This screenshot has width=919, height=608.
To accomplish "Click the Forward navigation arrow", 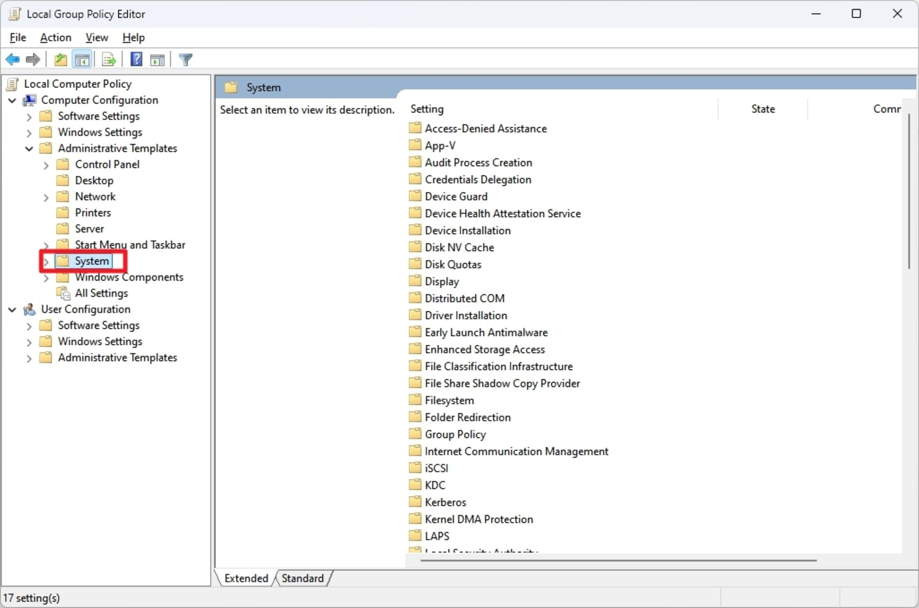I will 32,59.
